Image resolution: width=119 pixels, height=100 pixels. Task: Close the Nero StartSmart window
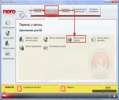coord(115,1)
